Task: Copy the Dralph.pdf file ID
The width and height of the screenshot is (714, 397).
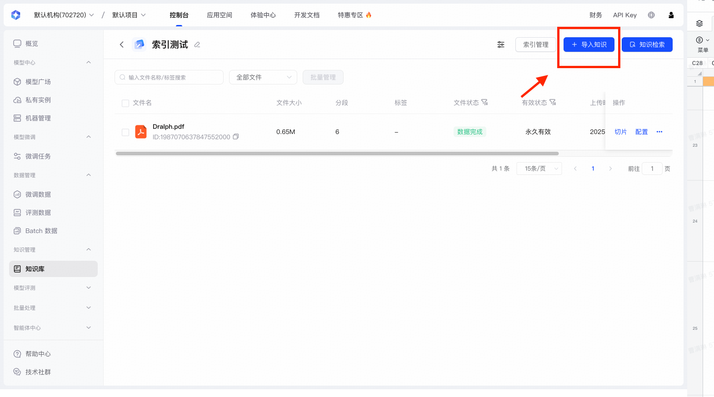Action: point(236,137)
